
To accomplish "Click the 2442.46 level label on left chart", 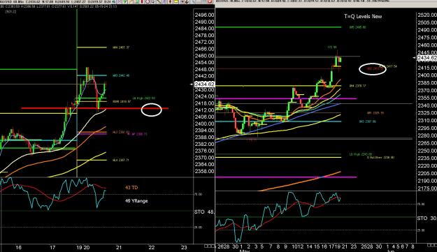I will click(x=121, y=75).
